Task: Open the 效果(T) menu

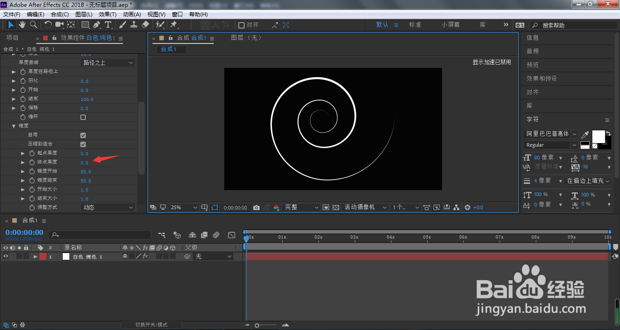Action: (108, 14)
